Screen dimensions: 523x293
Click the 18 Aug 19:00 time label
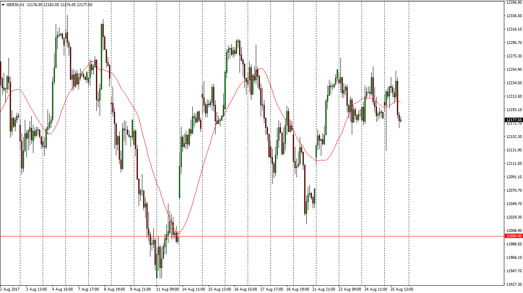(x=297, y=289)
